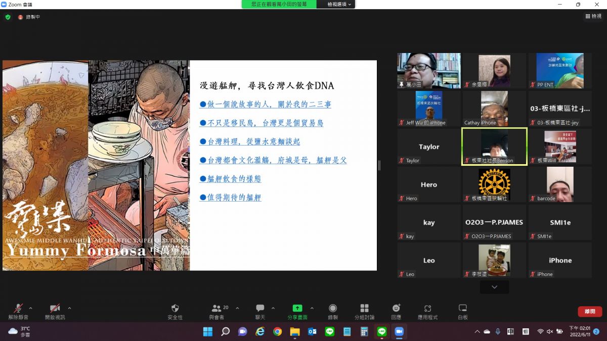The image size is (607, 341).
Task: Select the 03-板橋東區社-jey participant tile
Action: tap(560, 109)
